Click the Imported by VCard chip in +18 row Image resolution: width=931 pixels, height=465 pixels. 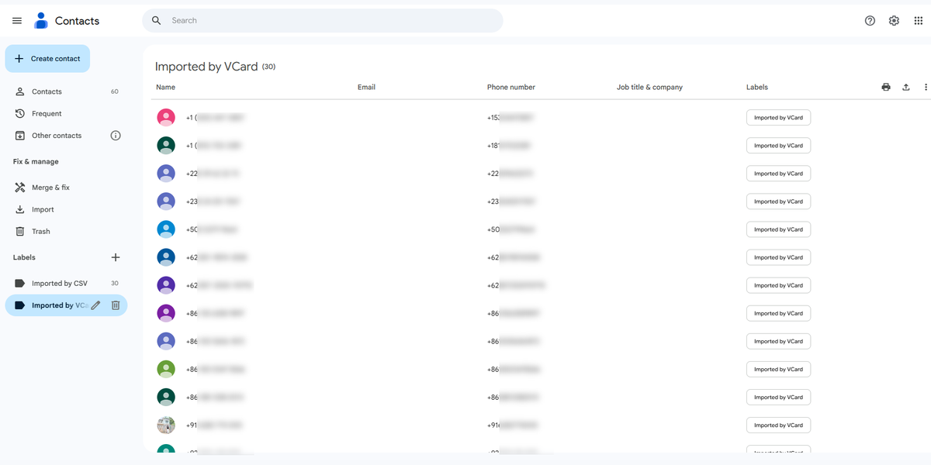click(x=778, y=146)
